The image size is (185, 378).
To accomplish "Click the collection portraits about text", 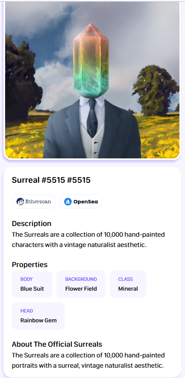I will coord(88,360).
